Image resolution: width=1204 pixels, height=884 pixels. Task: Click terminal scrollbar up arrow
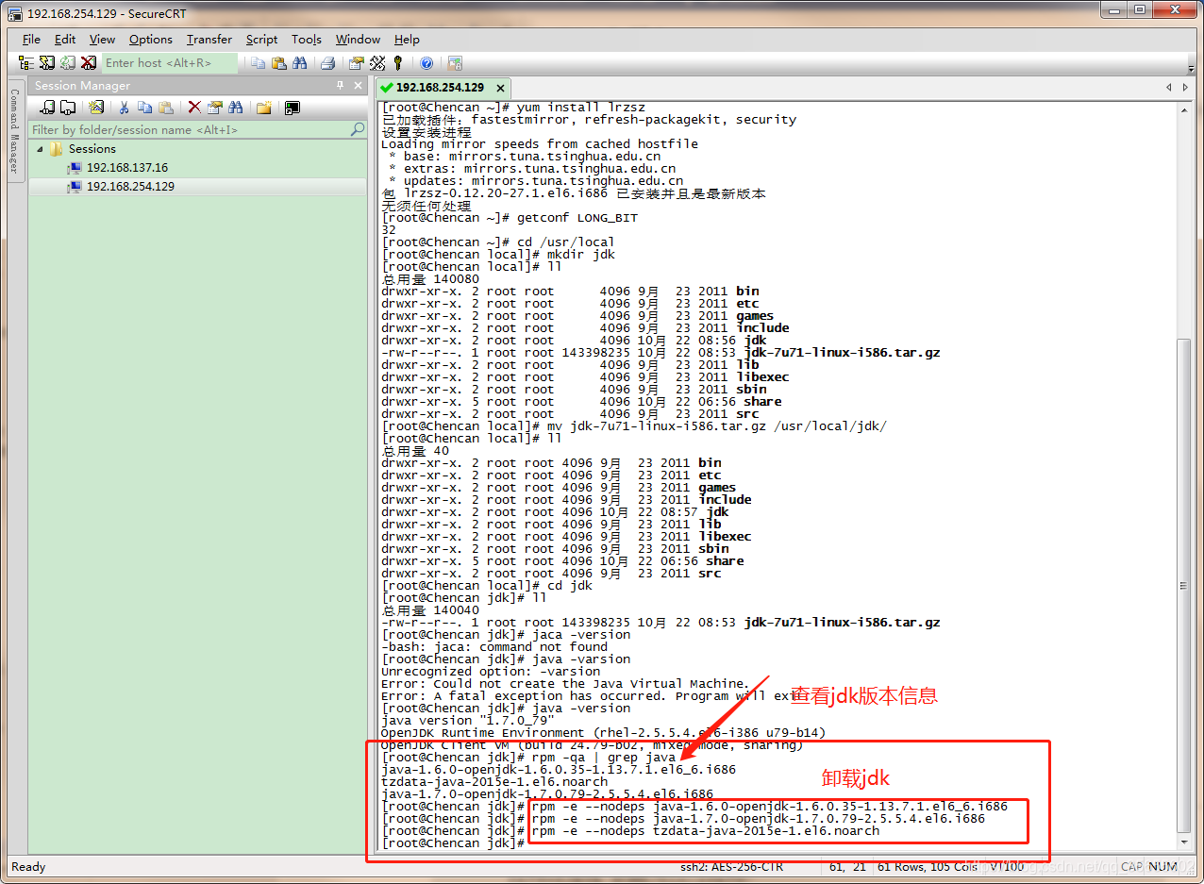coord(1185,109)
